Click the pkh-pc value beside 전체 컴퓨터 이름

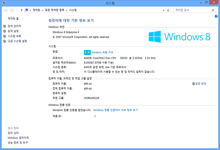tap(88, 89)
